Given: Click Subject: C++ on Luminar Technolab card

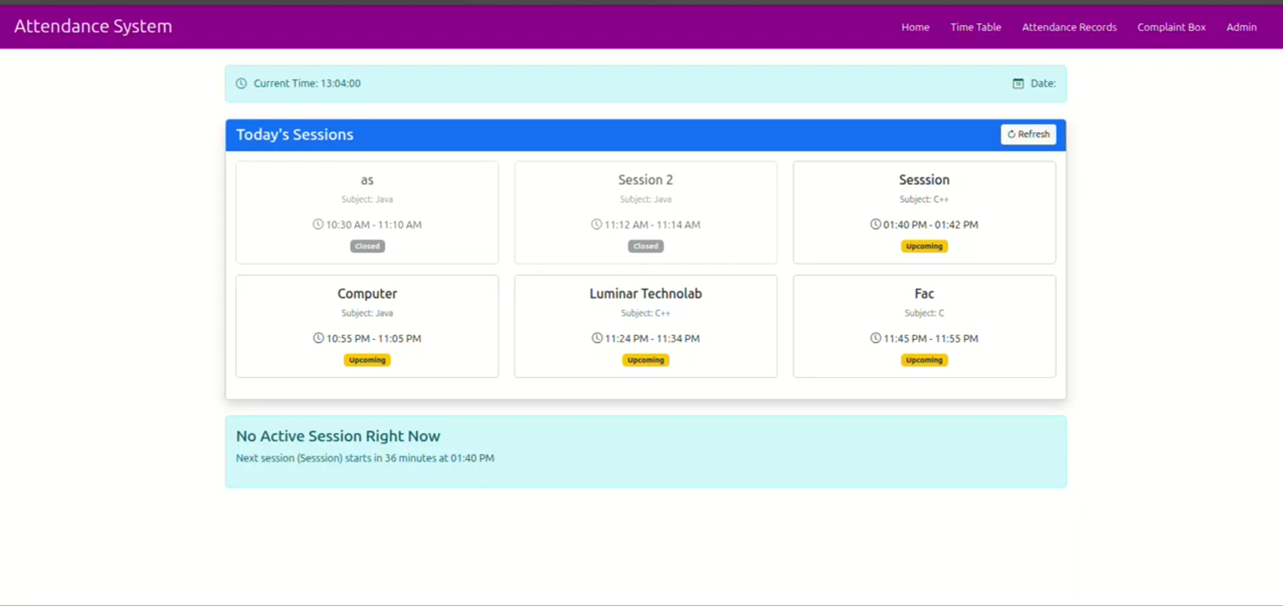Looking at the screenshot, I should [x=646, y=313].
